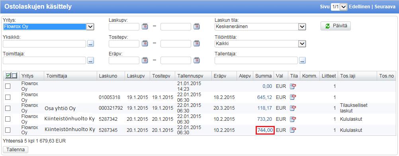Image resolution: width=399 pixels, height=156 pixels.
Task: Focus the Eräpv start date field
Action: click(124, 61)
